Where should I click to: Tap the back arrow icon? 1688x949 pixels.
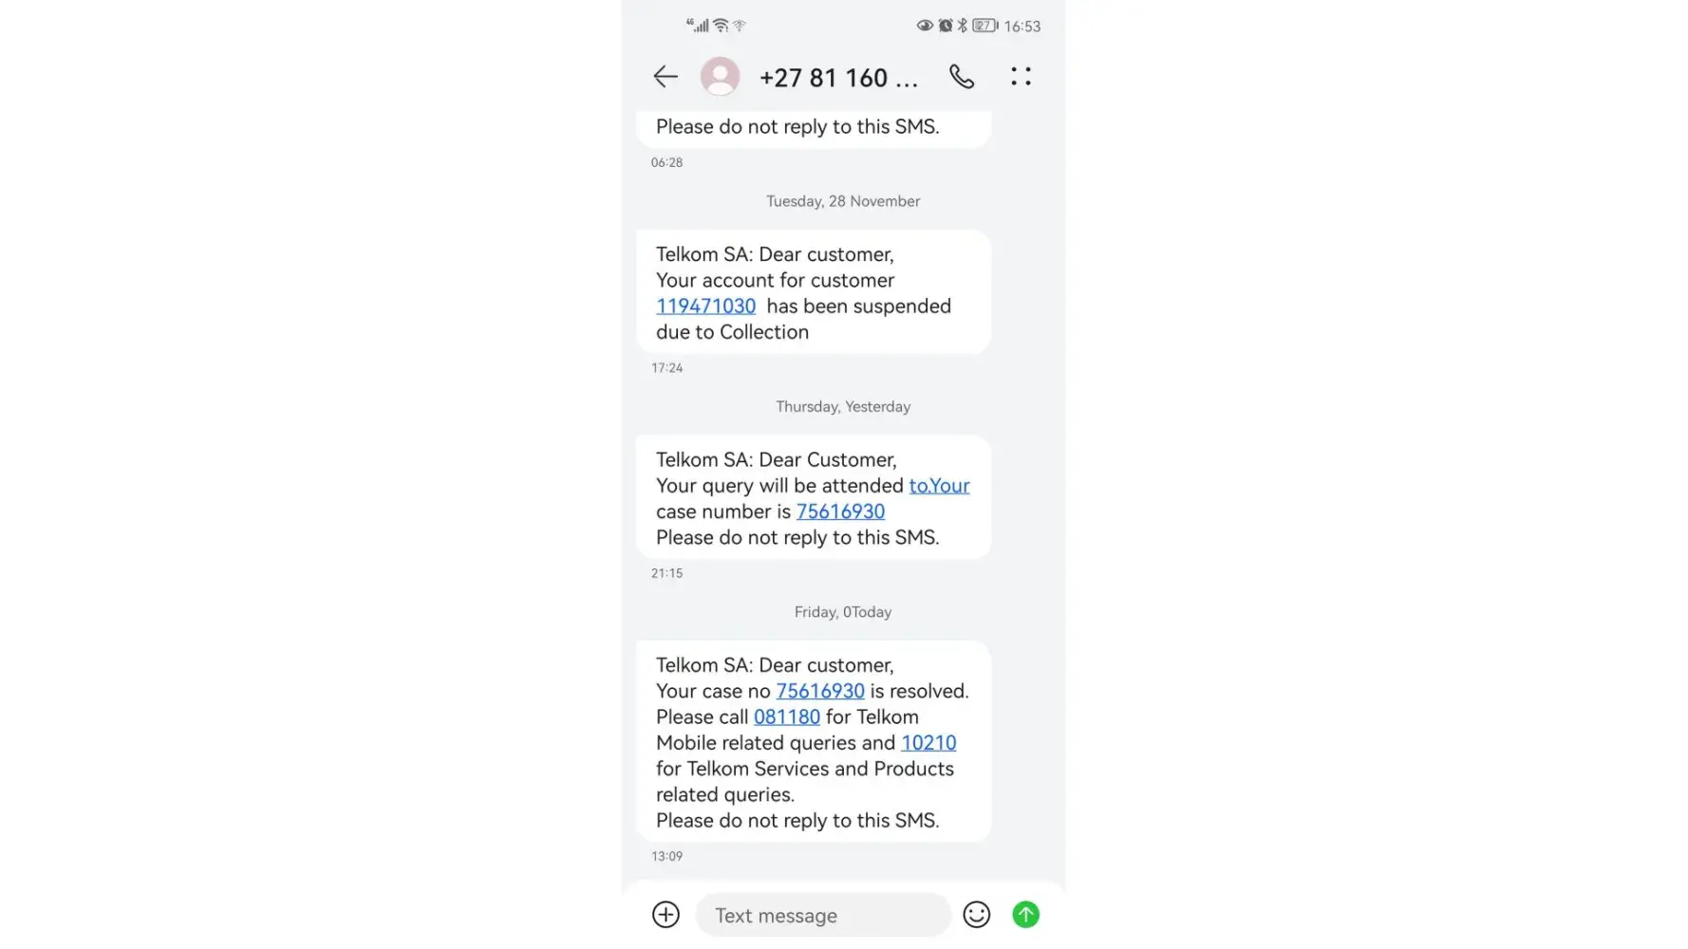(x=666, y=77)
